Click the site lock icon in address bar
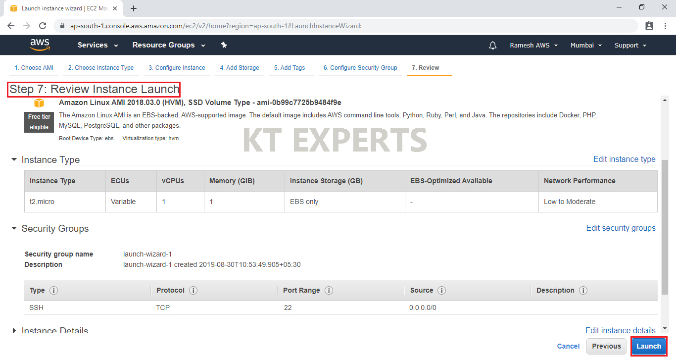Image resolution: width=676 pixels, height=359 pixels. (x=62, y=26)
